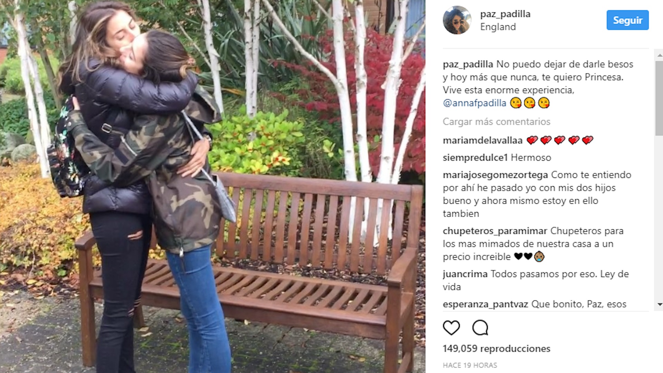
Task: Open the comment speech bubble icon
Action: tap(480, 328)
